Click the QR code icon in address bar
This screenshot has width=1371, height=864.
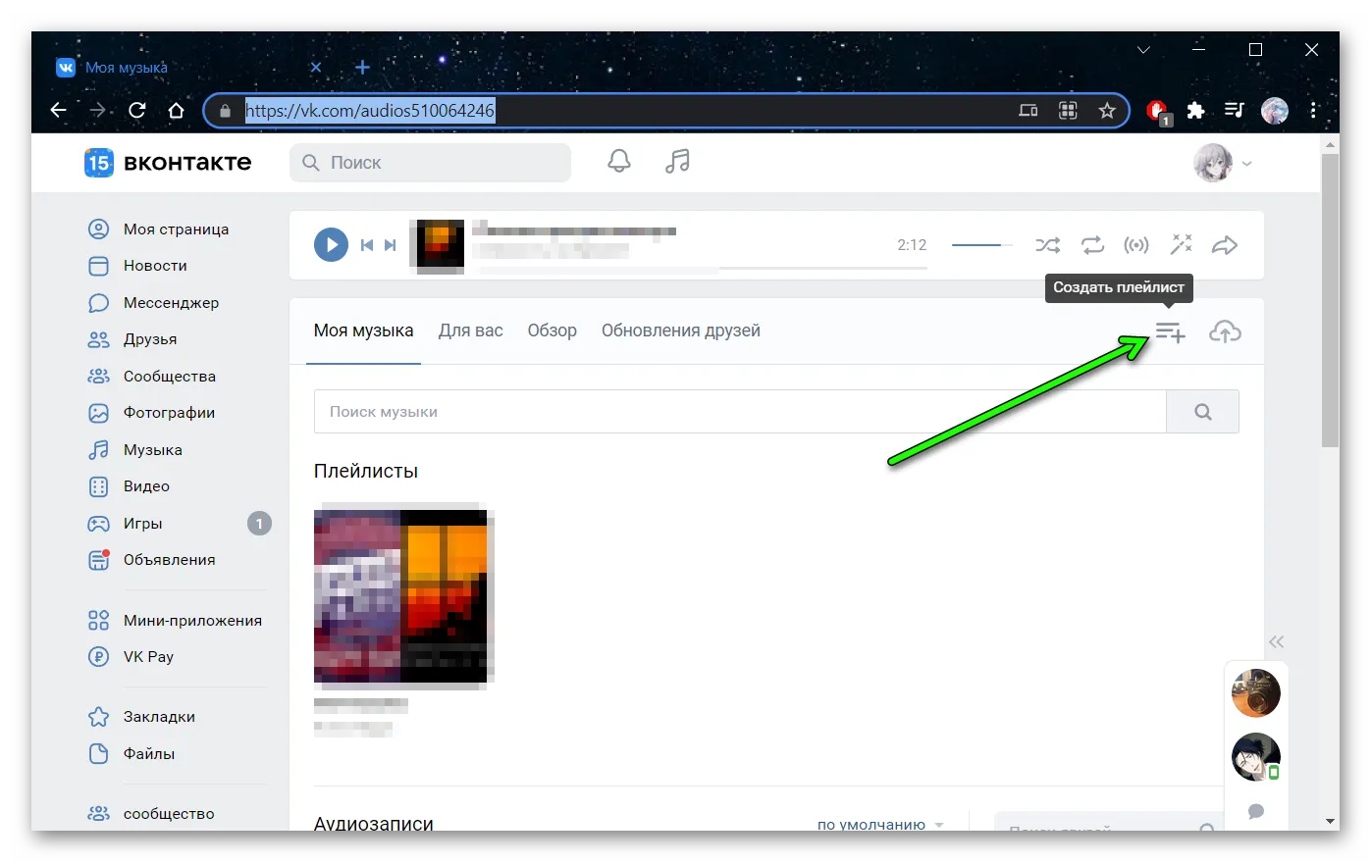coord(1068,111)
